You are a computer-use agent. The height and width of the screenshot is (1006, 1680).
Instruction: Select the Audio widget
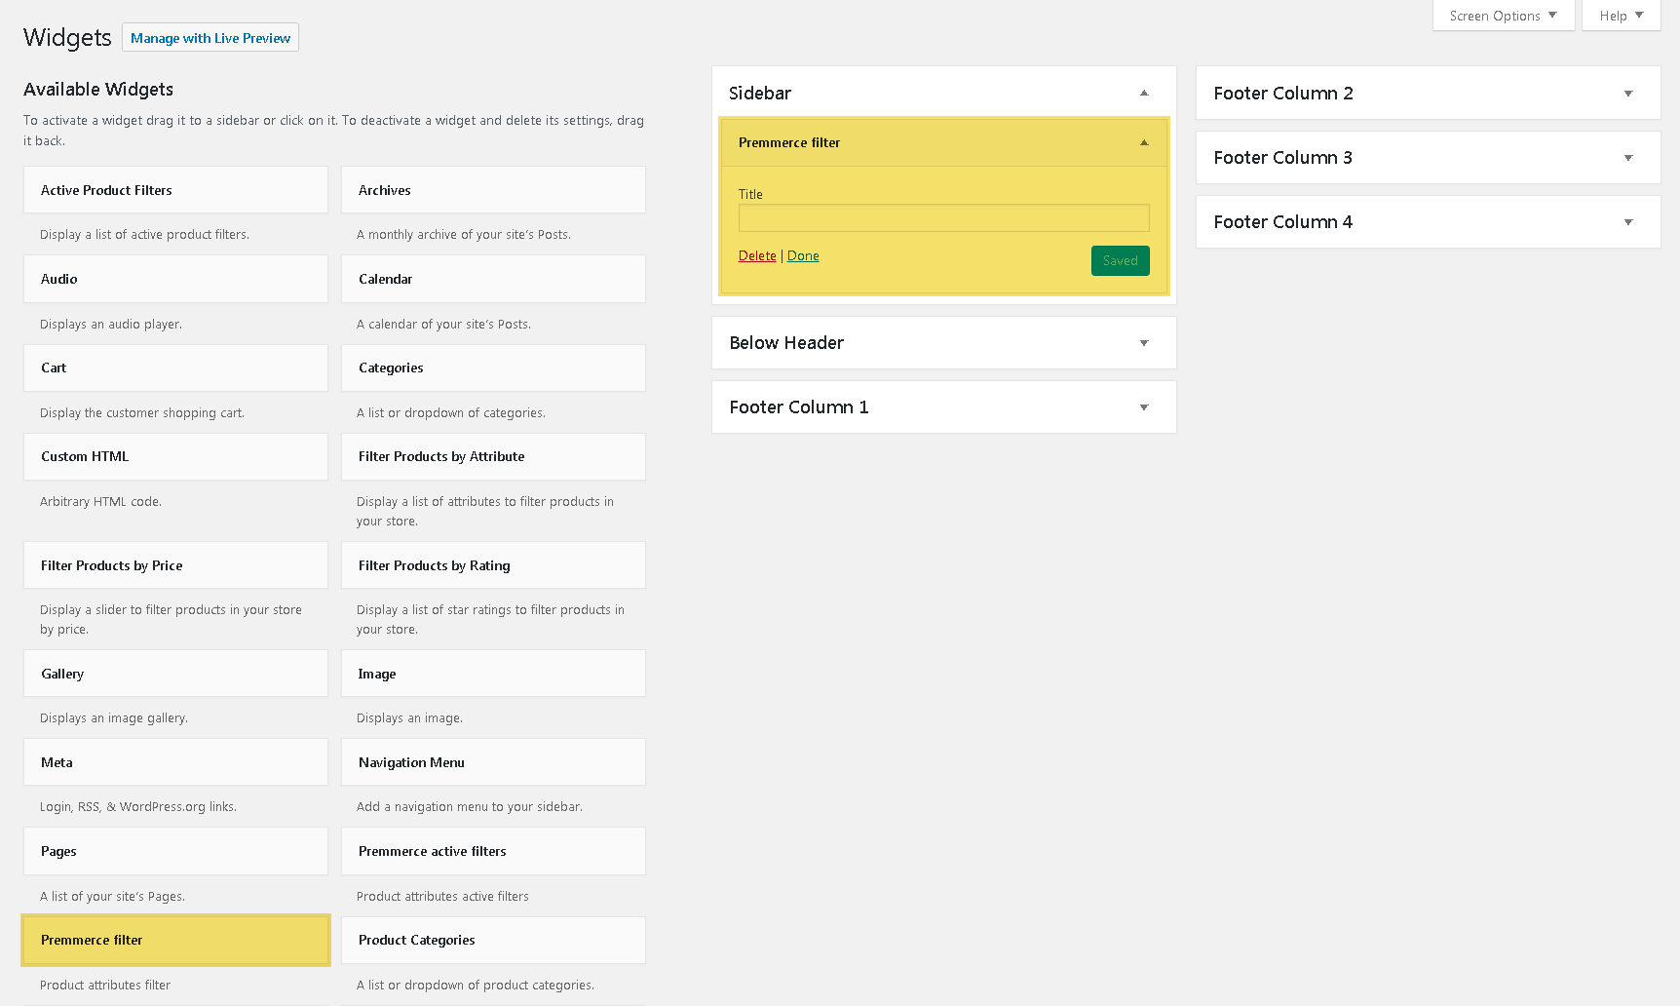176,279
